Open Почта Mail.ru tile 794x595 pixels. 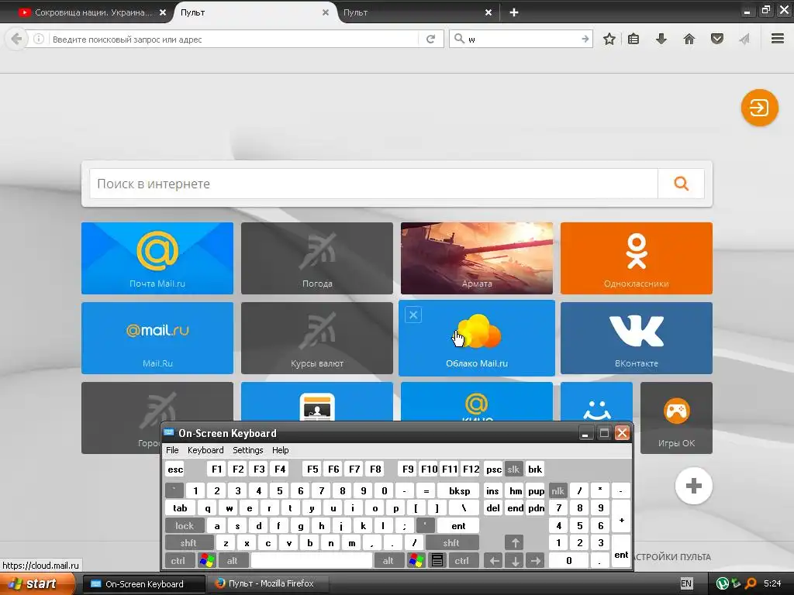click(x=157, y=258)
